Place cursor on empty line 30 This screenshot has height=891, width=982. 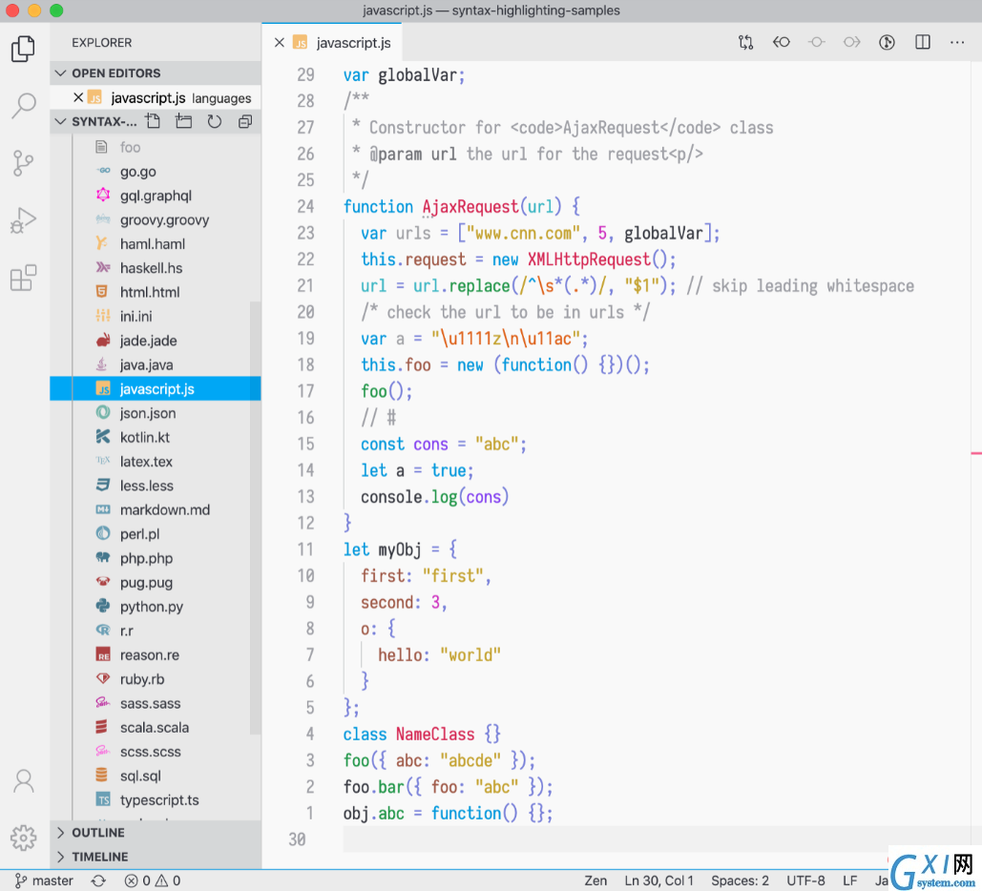[657, 839]
